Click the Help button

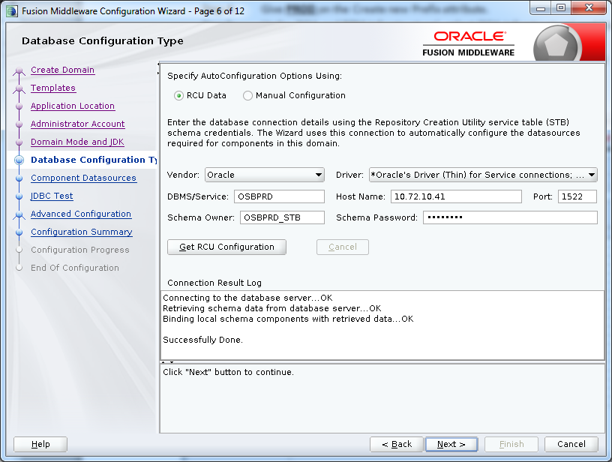[x=40, y=444]
